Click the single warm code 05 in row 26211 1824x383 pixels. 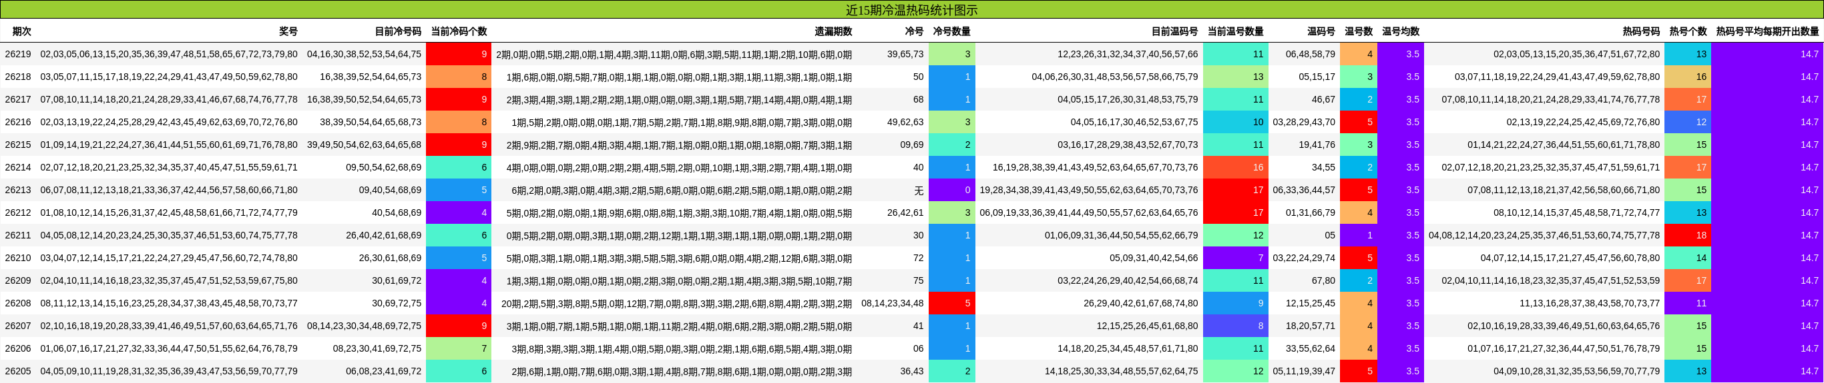[x=1330, y=235]
